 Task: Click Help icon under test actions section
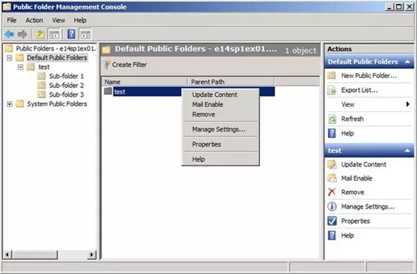[332, 235]
